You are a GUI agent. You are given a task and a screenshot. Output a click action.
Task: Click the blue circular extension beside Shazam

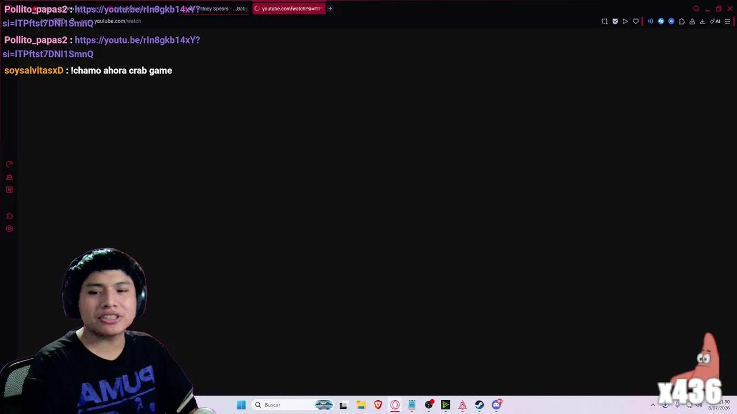tap(671, 21)
